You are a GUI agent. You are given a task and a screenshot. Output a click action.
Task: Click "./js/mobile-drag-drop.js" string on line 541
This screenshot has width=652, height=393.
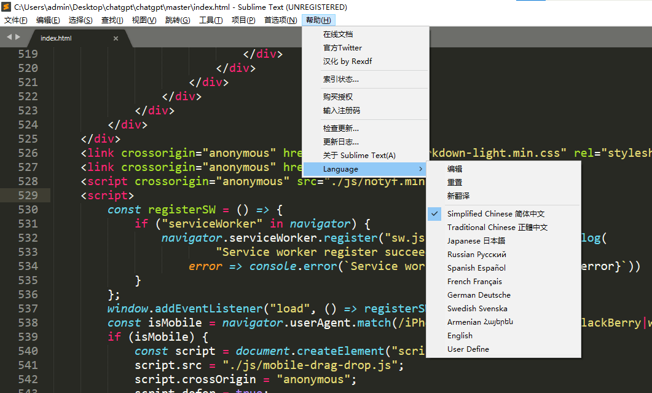click(x=310, y=365)
